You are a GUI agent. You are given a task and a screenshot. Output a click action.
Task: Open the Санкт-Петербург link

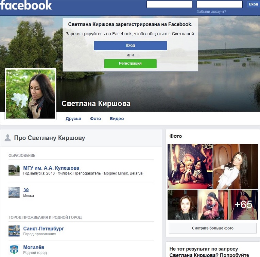pos(44,229)
